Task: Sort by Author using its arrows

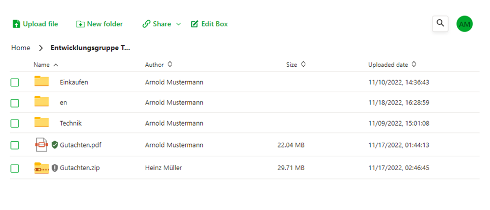Action: [x=170, y=65]
